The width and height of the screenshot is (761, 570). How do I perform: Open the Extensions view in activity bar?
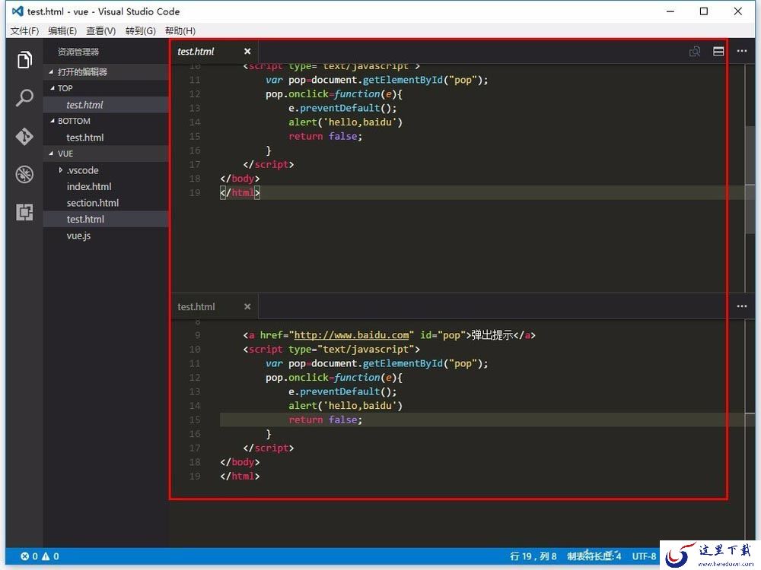(24, 212)
